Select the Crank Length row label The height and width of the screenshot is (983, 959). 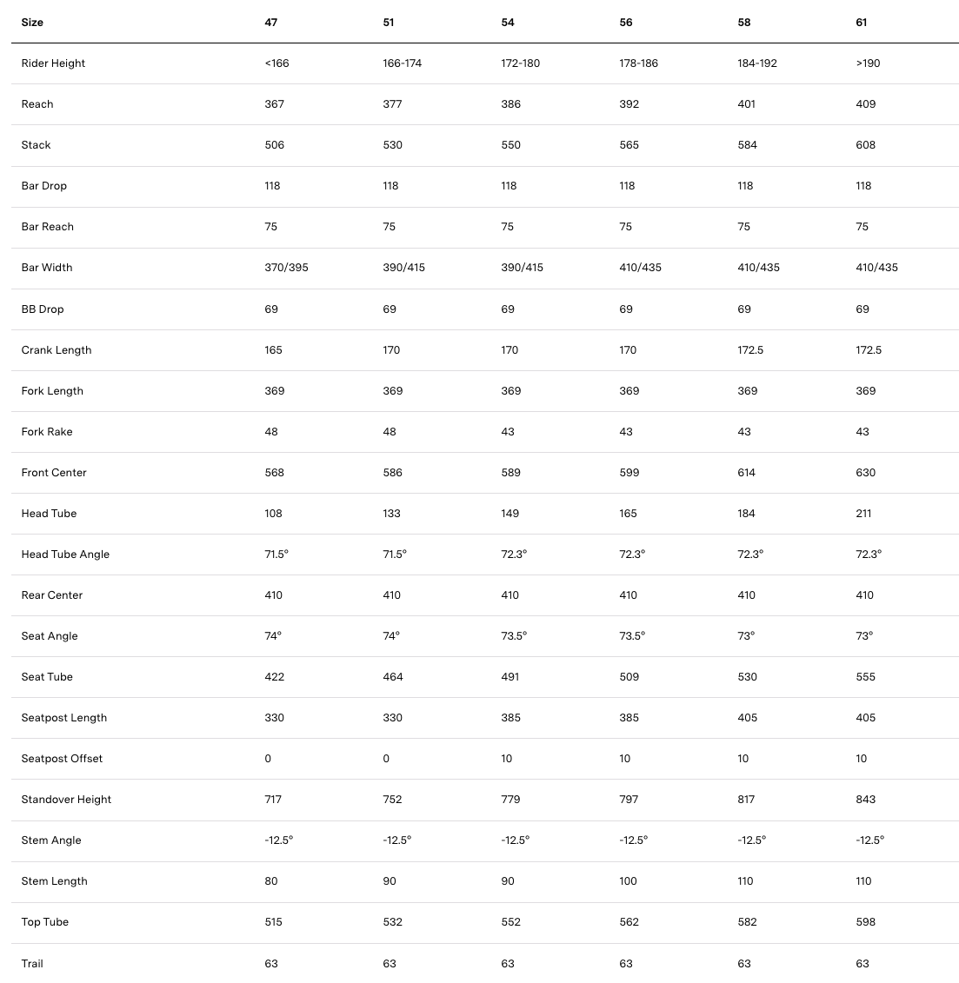pos(57,350)
